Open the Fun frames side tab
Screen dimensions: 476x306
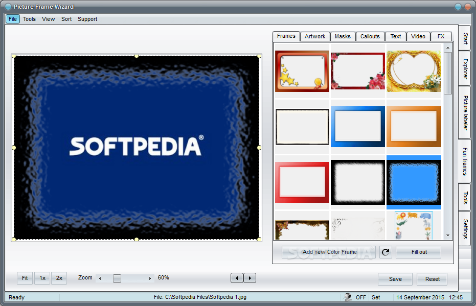coord(465,161)
